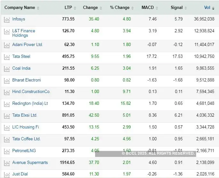219x178 pixels.
Task: Open the Bharat Electroni link
Action: click(x=27, y=80)
